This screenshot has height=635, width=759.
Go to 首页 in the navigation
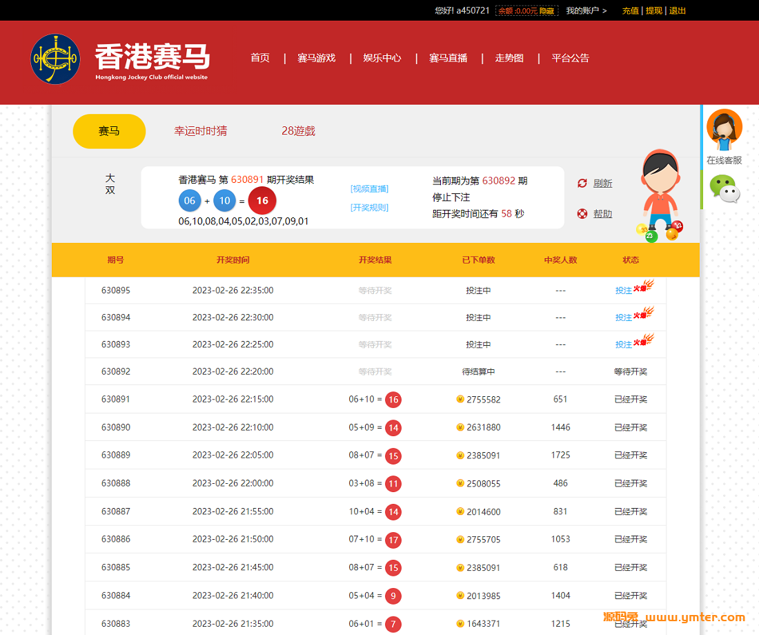pos(260,58)
